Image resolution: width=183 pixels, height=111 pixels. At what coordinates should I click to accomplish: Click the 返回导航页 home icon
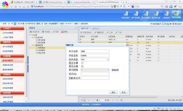point(151,24)
